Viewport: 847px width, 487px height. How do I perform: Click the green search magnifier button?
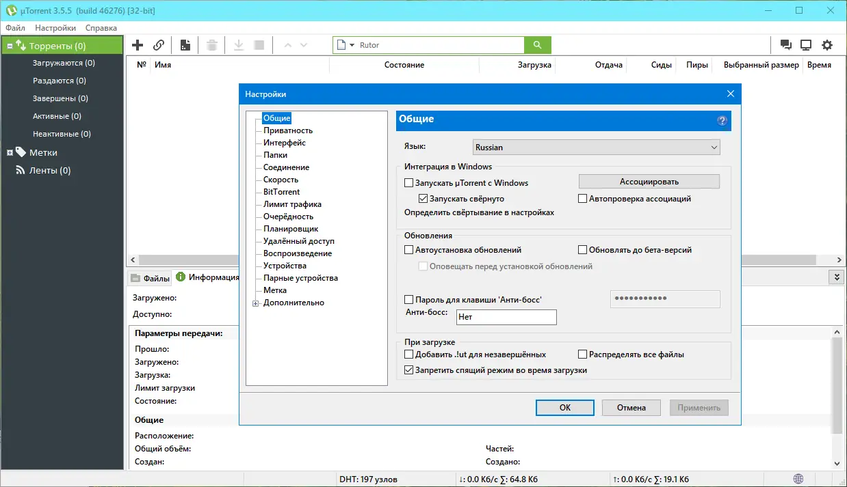tap(538, 45)
